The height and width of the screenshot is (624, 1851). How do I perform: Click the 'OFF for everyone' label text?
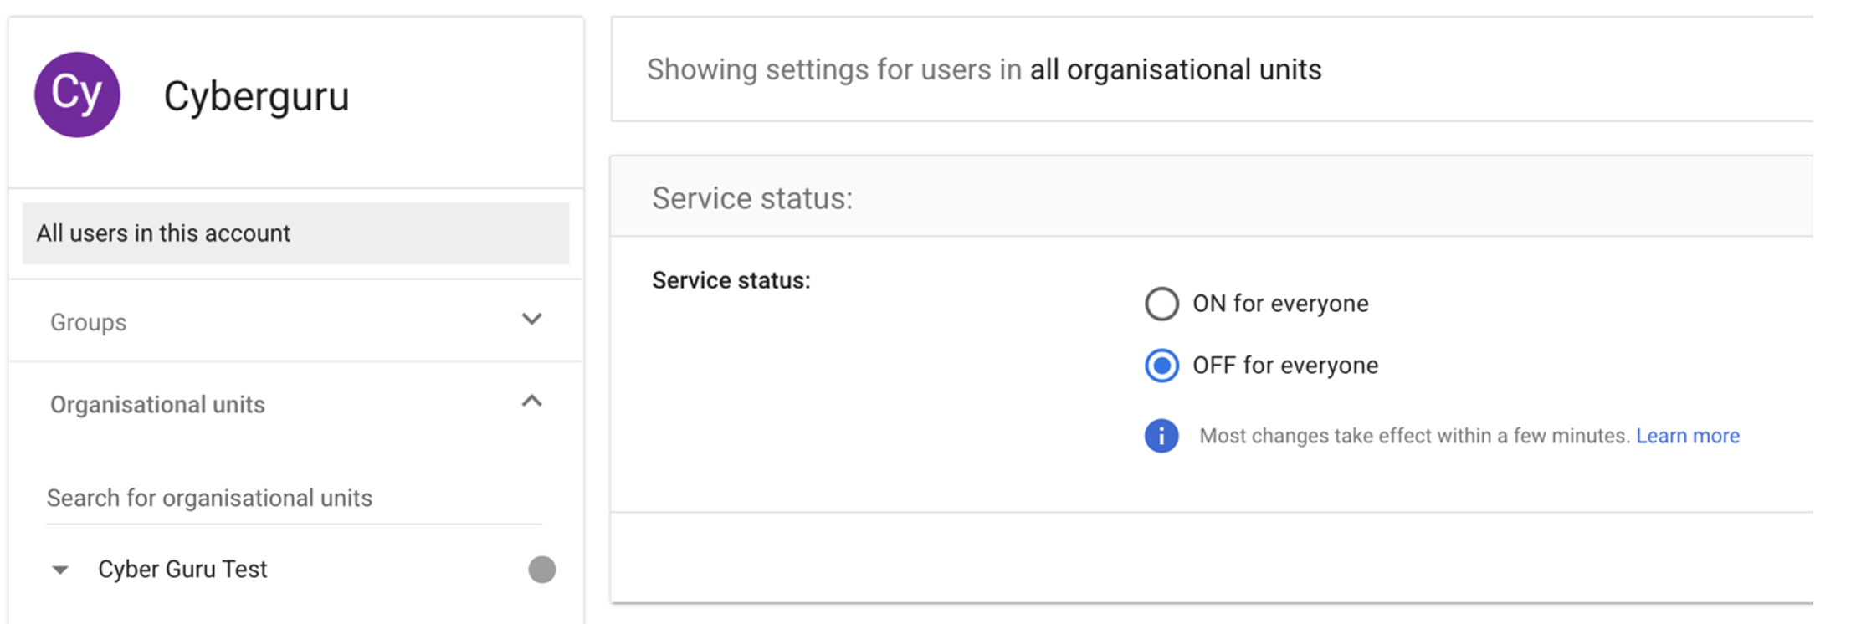pyautogui.click(x=1284, y=366)
